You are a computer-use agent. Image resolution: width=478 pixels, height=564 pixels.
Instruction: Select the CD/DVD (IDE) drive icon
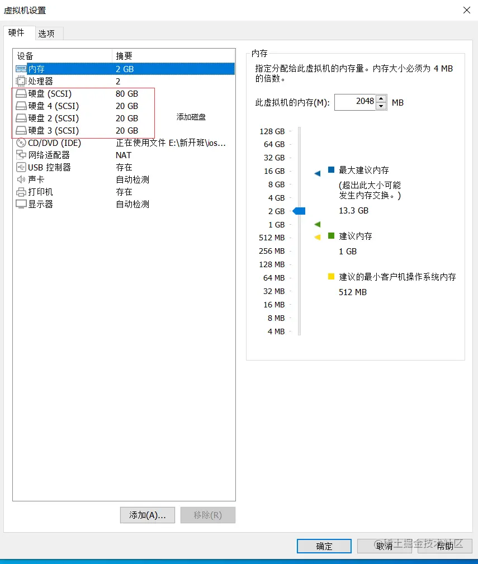(20, 143)
